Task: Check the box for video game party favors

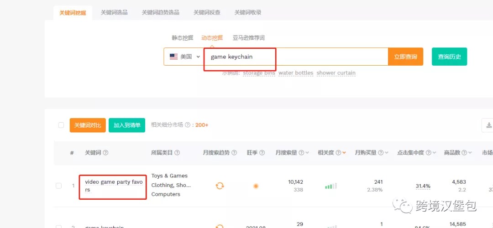Action: click(59, 186)
